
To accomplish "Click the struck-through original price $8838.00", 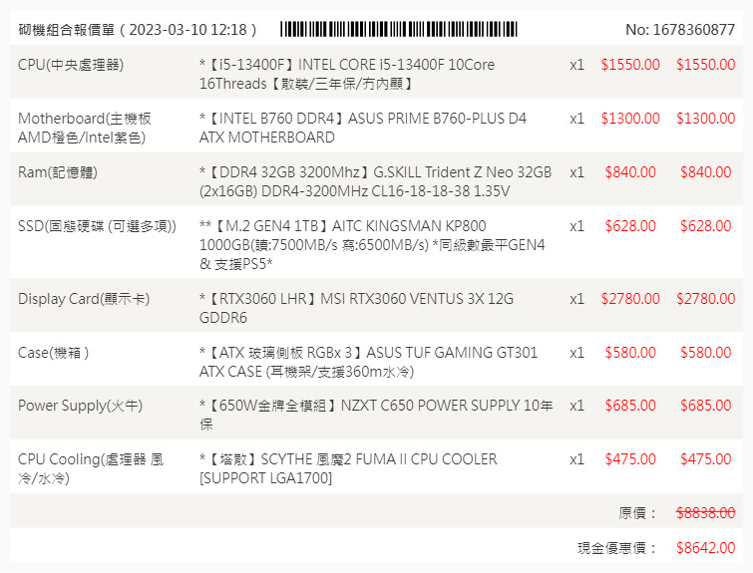I will [x=705, y=512].
